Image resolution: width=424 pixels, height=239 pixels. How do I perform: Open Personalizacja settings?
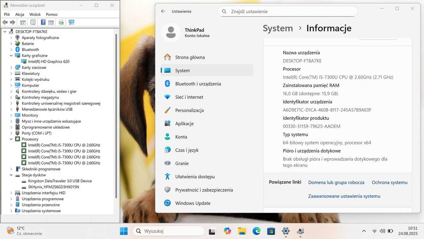207,110
